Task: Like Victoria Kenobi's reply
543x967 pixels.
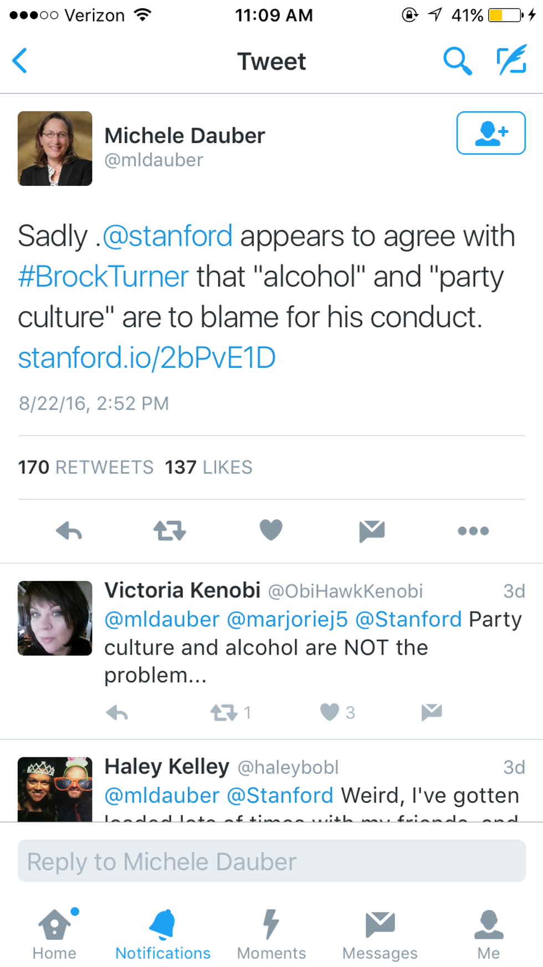Action: tap(330, 712)
